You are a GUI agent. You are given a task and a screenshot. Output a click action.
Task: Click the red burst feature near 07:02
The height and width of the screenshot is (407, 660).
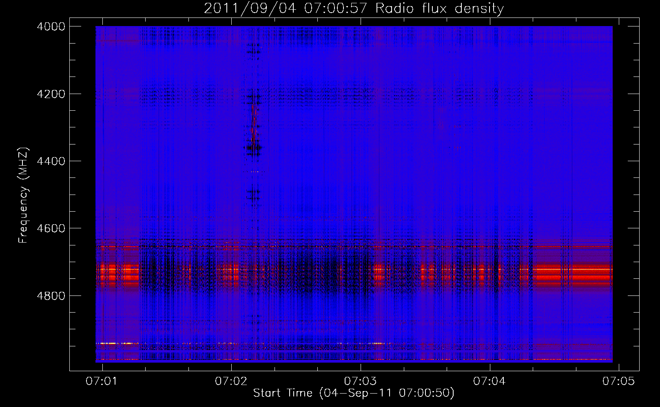click(255, 124)
